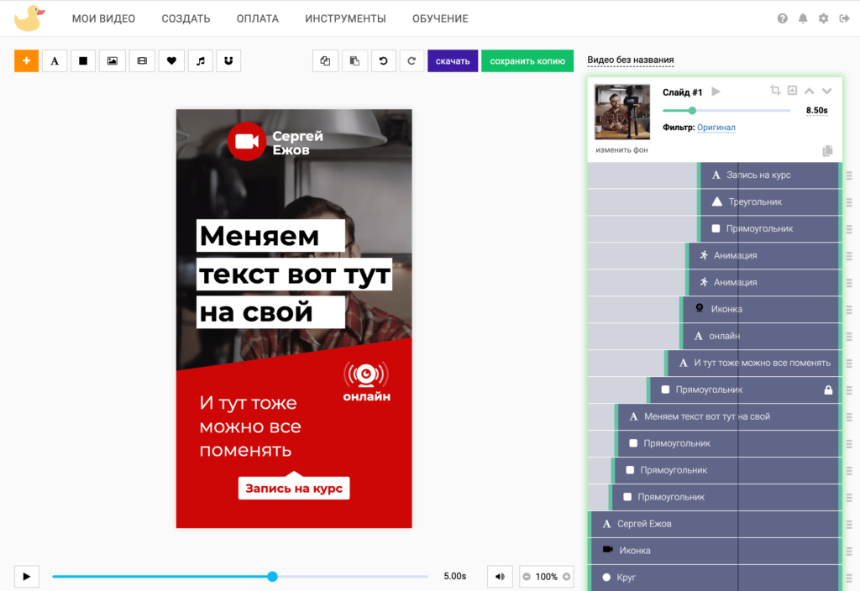Crop the slide using crop icon
The height and width of the screenshot is (591, 860).
click(775, 91)
